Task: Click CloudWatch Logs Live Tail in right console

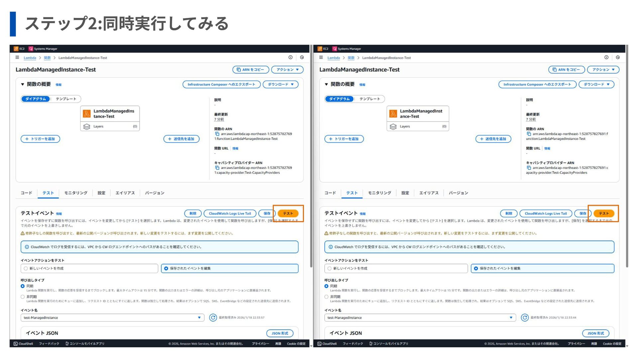Action: [546, 213]
